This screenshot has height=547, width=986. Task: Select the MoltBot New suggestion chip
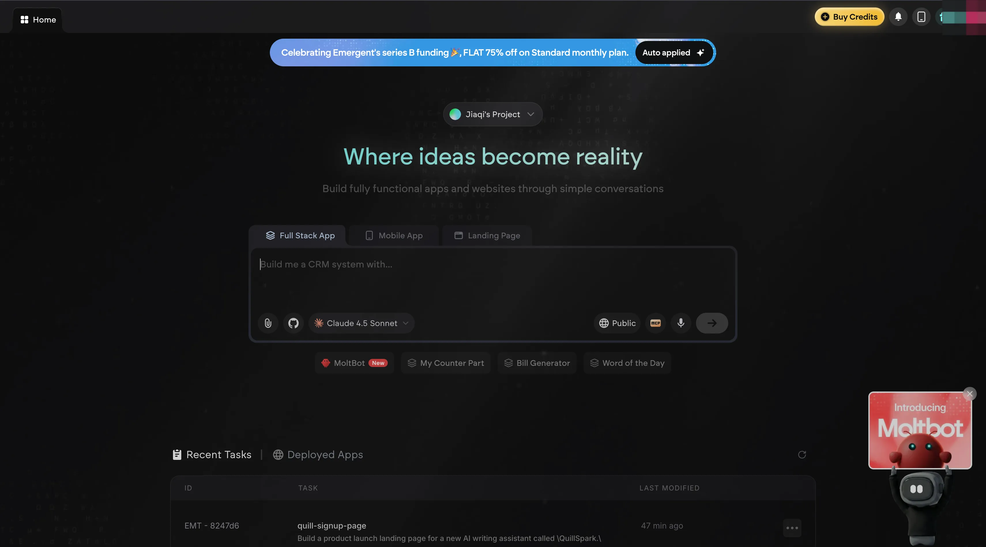pos(354,363)
